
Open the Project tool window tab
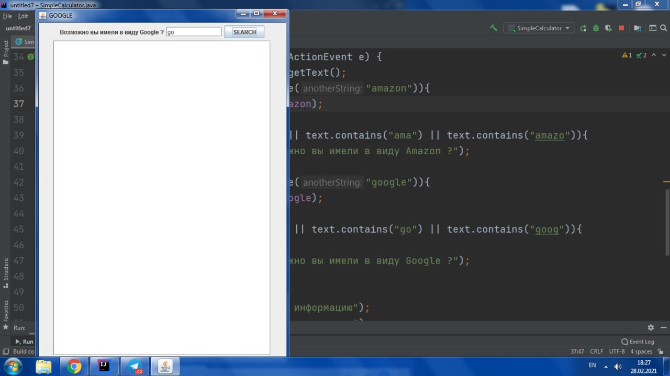coord(6,51)
